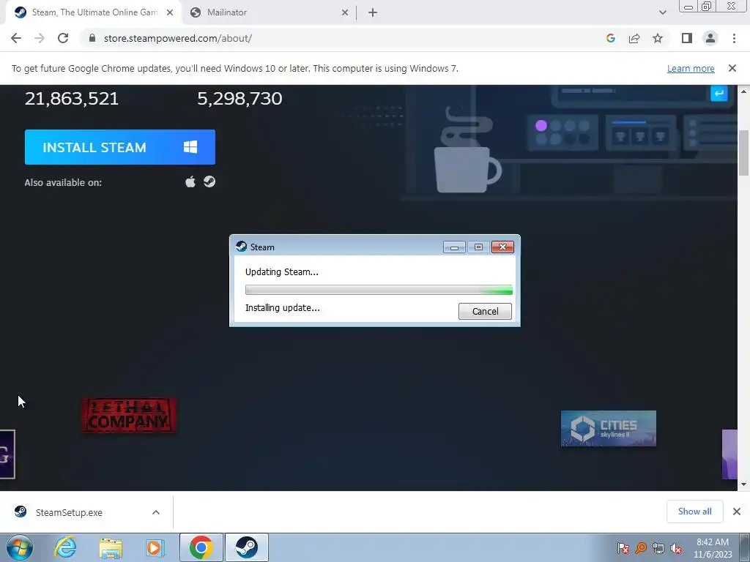Click the 21,863,521 online count
This screenshot has width=750, height=562.
(72, 99)
